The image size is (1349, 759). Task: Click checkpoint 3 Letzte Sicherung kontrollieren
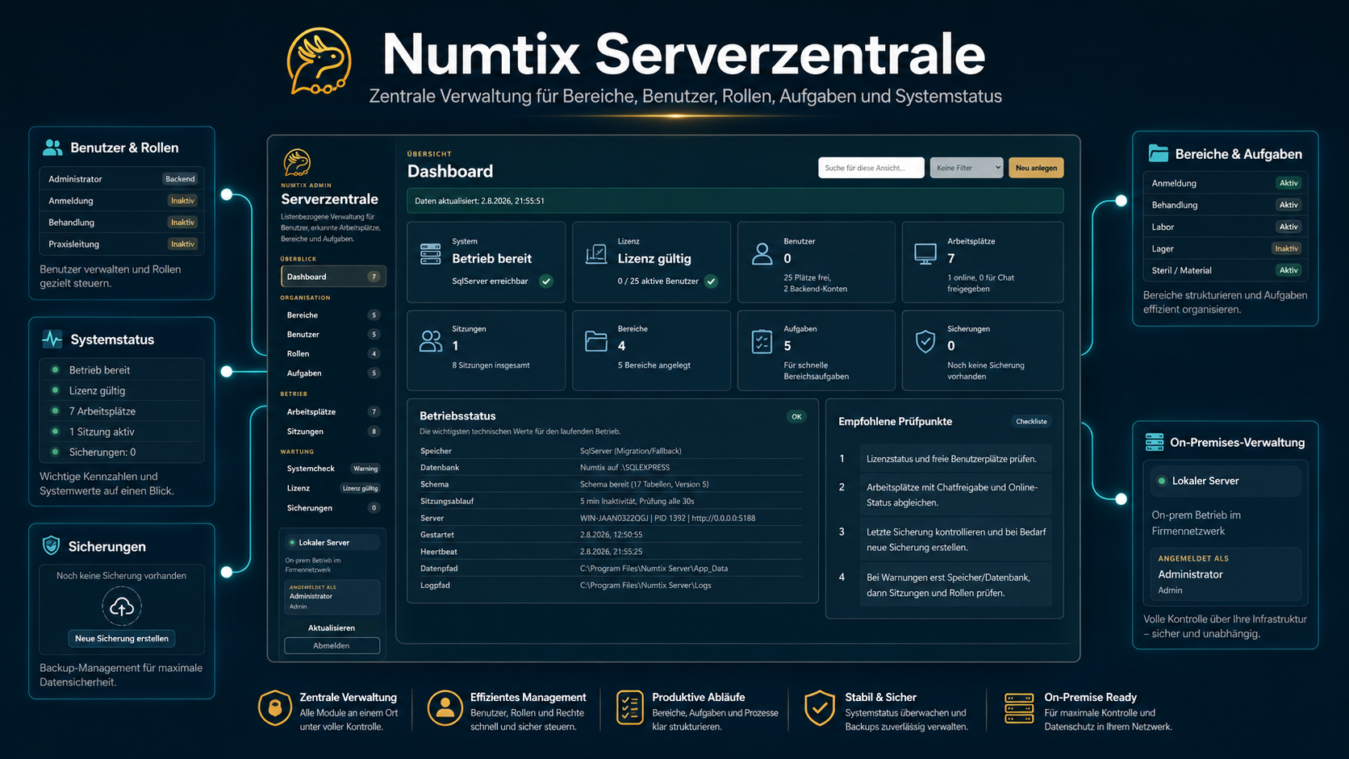[x=954, y=540]
